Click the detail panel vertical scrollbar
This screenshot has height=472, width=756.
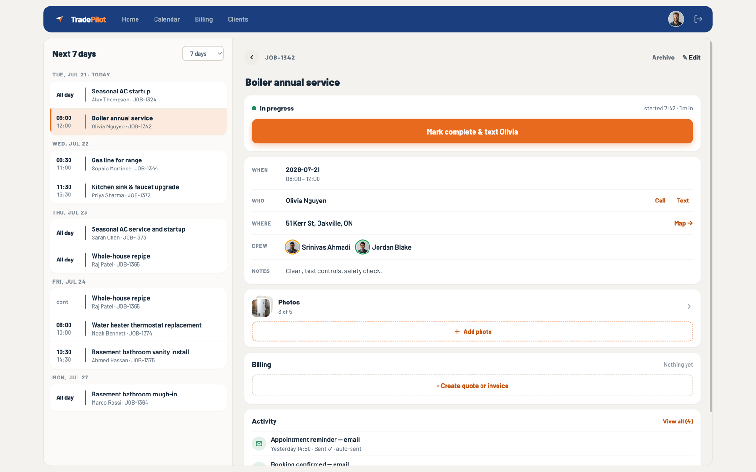(x=710, y=227)
